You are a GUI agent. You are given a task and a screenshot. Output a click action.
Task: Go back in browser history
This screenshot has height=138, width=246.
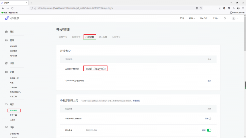pyautogui.click(x=3, y=8)
